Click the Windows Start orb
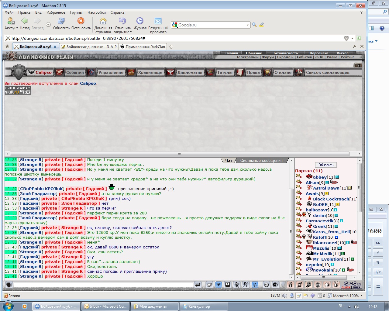389x311 pixels. 8,306
